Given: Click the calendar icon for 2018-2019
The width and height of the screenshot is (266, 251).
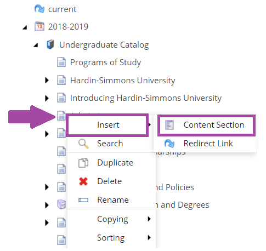Looking at the screenshot, I should click(39, 27).
